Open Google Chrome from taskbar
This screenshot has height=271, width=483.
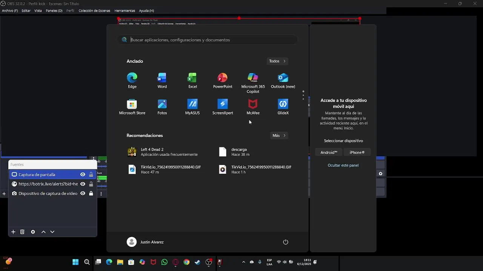[186, 262]
